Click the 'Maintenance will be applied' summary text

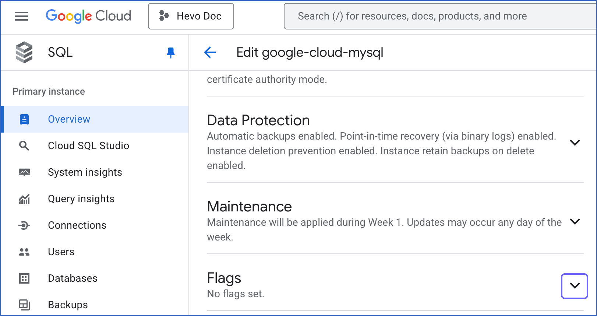tap(384, 230)
